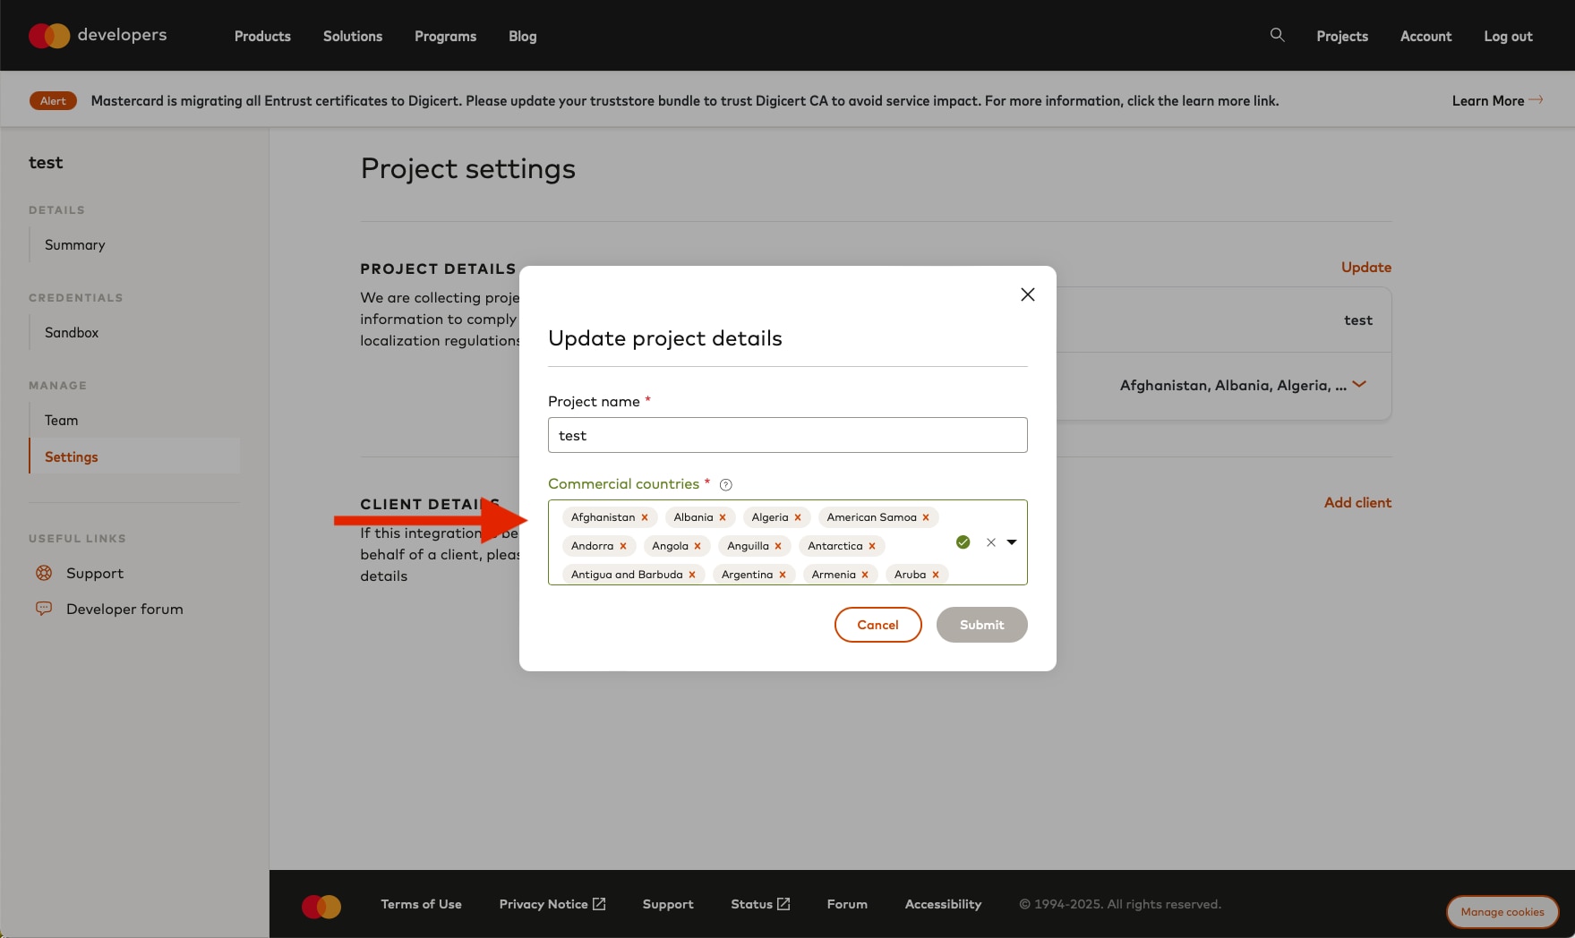Expand the Commercial countries dropdown arrow
Viewport: 1575px width, 938px height.
pyautogui.click(x=1012, y=542)
